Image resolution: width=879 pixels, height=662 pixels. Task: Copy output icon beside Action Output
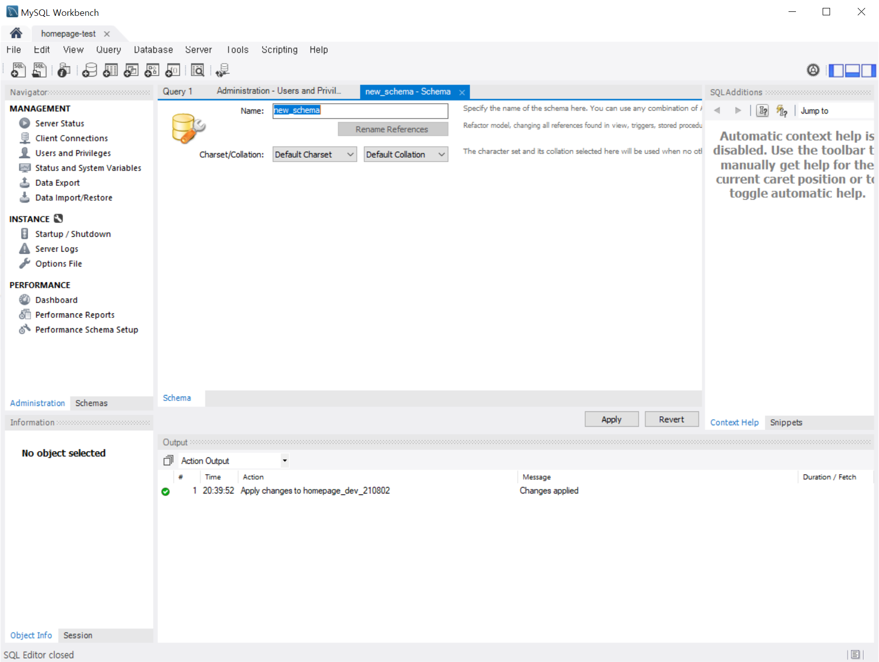pos(168,461)
